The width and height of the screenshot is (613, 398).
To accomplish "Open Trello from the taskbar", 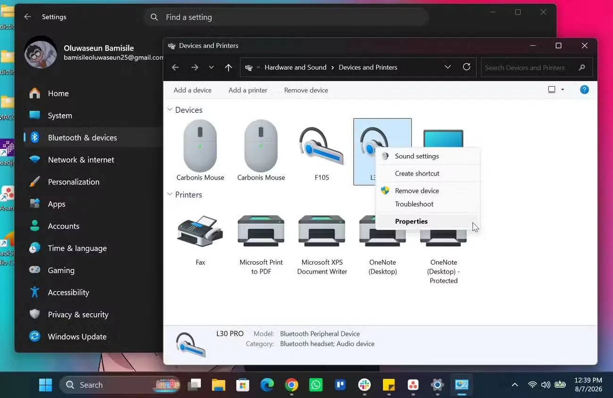I will [x=340, y=385].
